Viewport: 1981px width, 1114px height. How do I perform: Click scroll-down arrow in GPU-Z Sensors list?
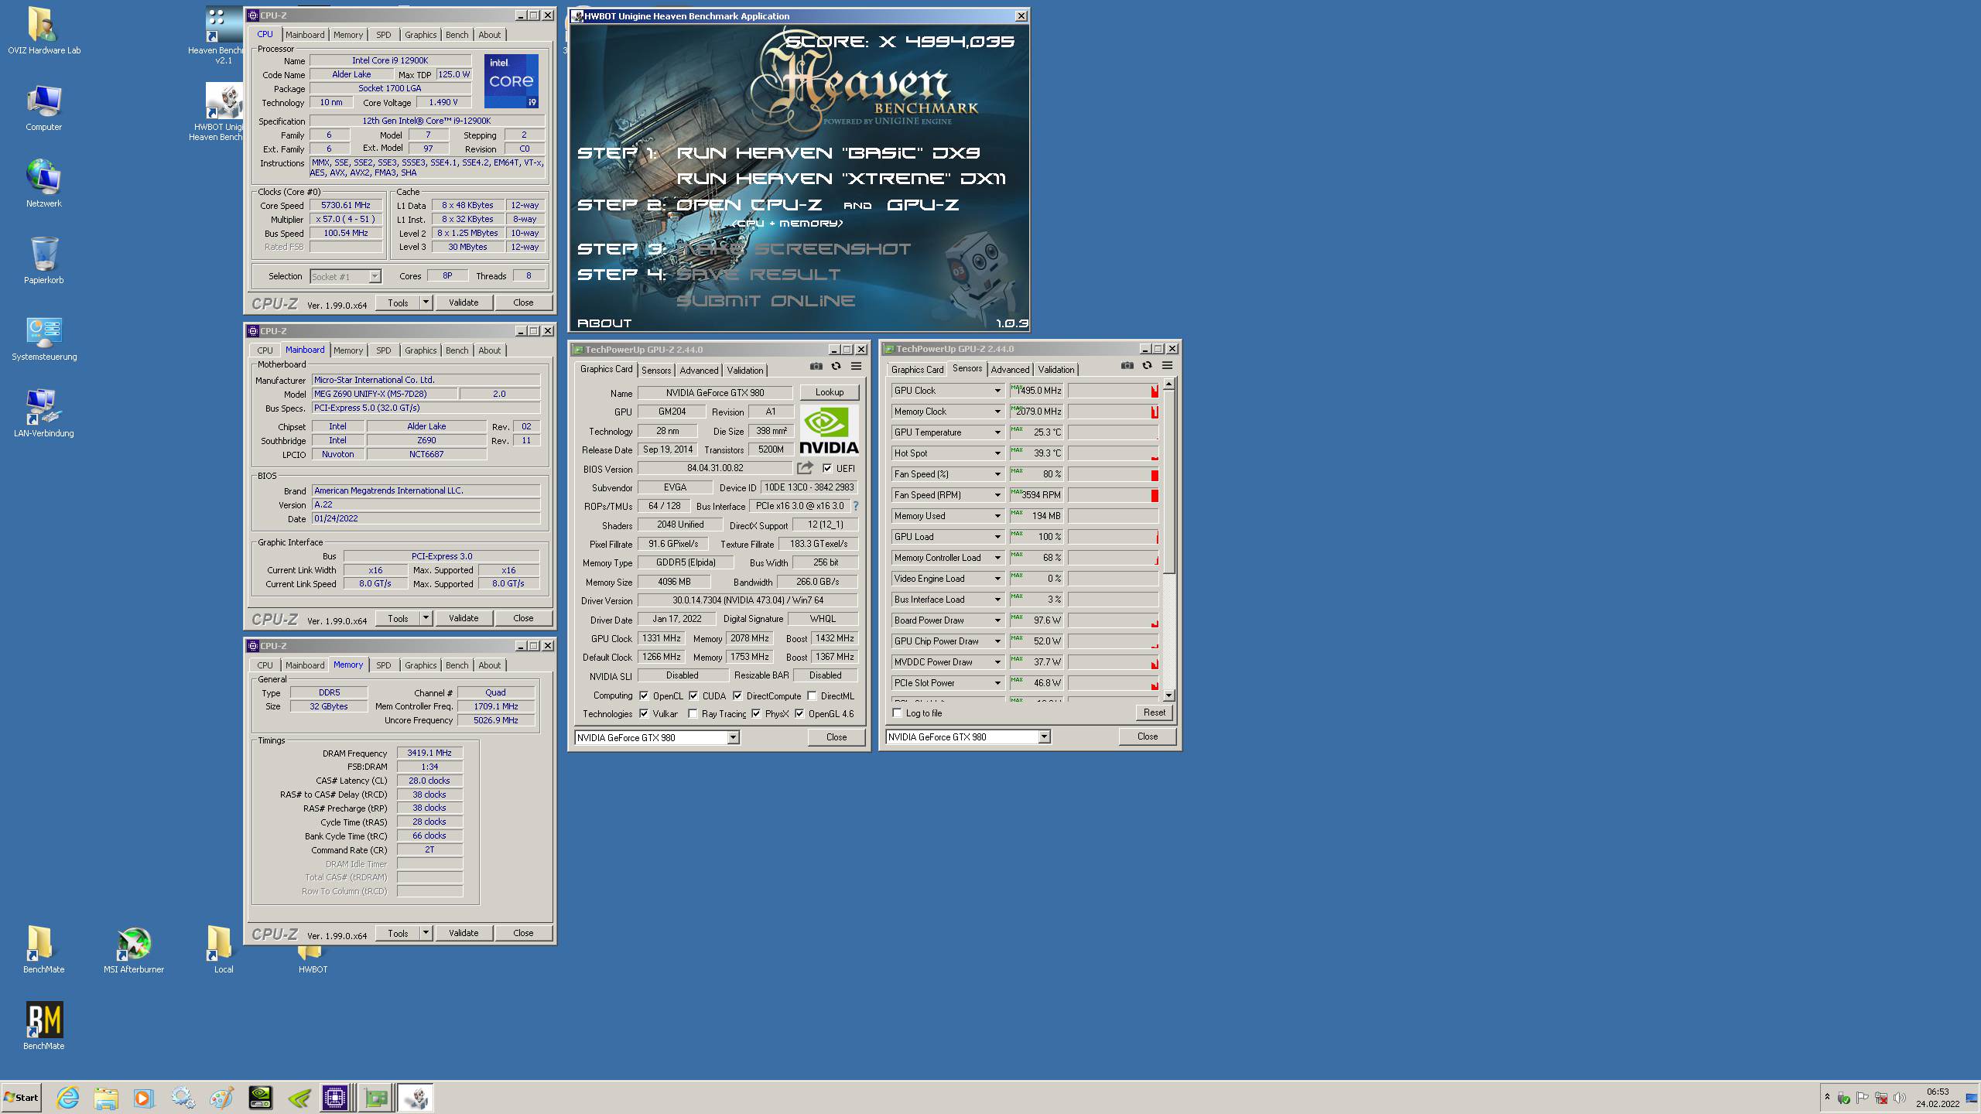click(x=1168, y=695)
